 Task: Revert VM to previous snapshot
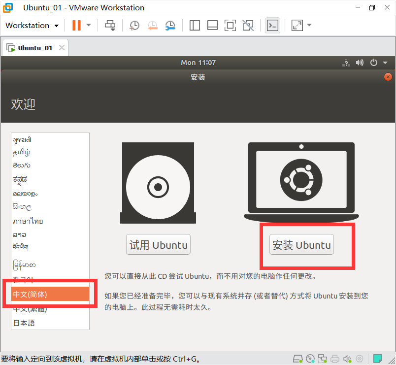[153, 25]
